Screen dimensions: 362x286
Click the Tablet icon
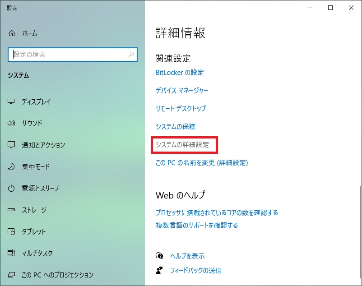(11, 231)
